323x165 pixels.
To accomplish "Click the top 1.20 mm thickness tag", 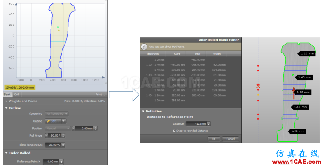I will (x=307, y=53).
